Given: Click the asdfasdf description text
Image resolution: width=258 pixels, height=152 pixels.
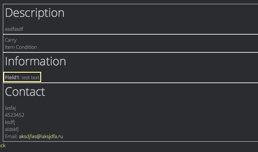Looking at the screenshot, I should pos(14,29).
